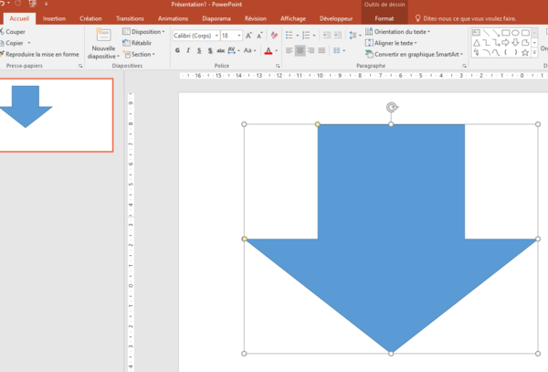The height and width of the screenshot is (372, 548).
Task: Toggle underline (S) formatting
Action: click(x=199, y=50)
